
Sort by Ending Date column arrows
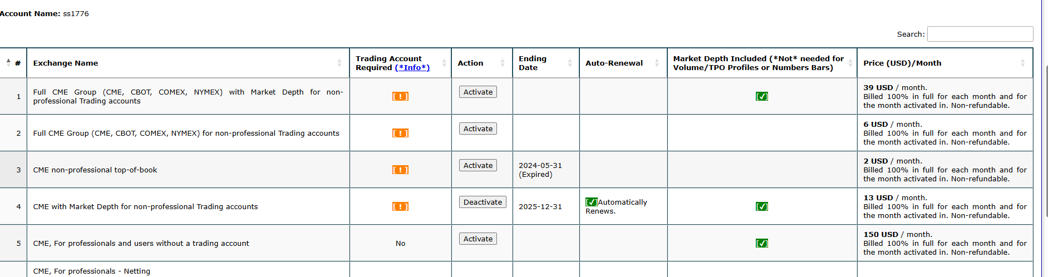570,63
